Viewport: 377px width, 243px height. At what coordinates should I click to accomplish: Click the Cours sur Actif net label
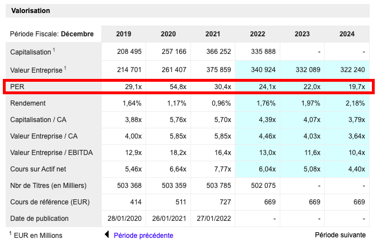coord(38,169)
